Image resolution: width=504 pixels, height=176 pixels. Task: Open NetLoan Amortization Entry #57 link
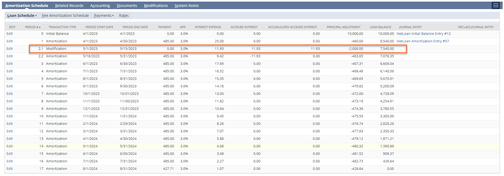click(x=423, y=41)
